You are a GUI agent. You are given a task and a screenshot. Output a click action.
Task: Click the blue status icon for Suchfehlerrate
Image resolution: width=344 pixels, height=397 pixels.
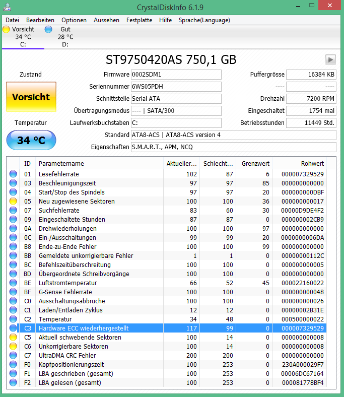point(13,210)
